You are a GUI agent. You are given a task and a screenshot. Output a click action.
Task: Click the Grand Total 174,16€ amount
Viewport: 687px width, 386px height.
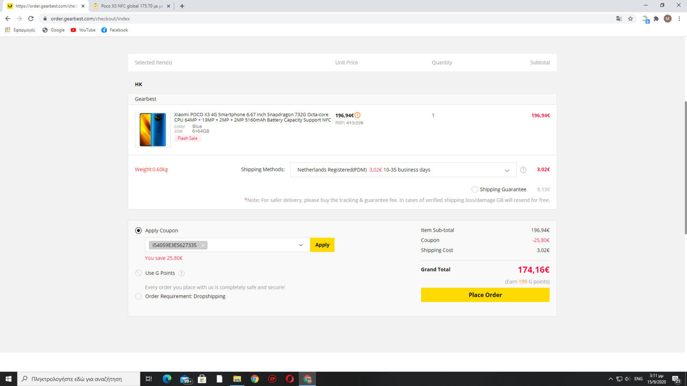533,270
